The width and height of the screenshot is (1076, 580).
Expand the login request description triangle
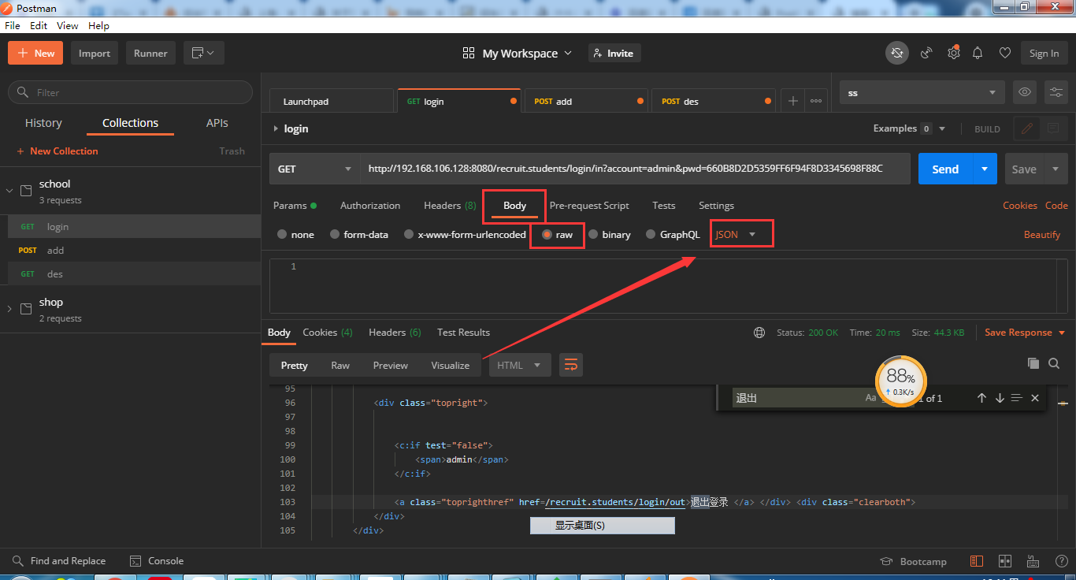275,128
